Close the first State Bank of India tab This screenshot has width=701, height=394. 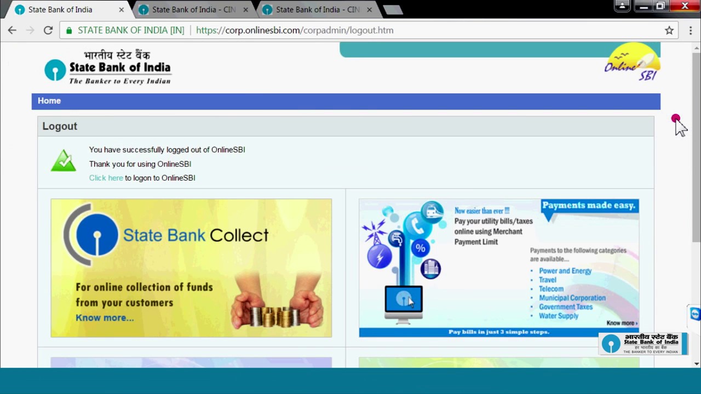[x=121, y=10]
